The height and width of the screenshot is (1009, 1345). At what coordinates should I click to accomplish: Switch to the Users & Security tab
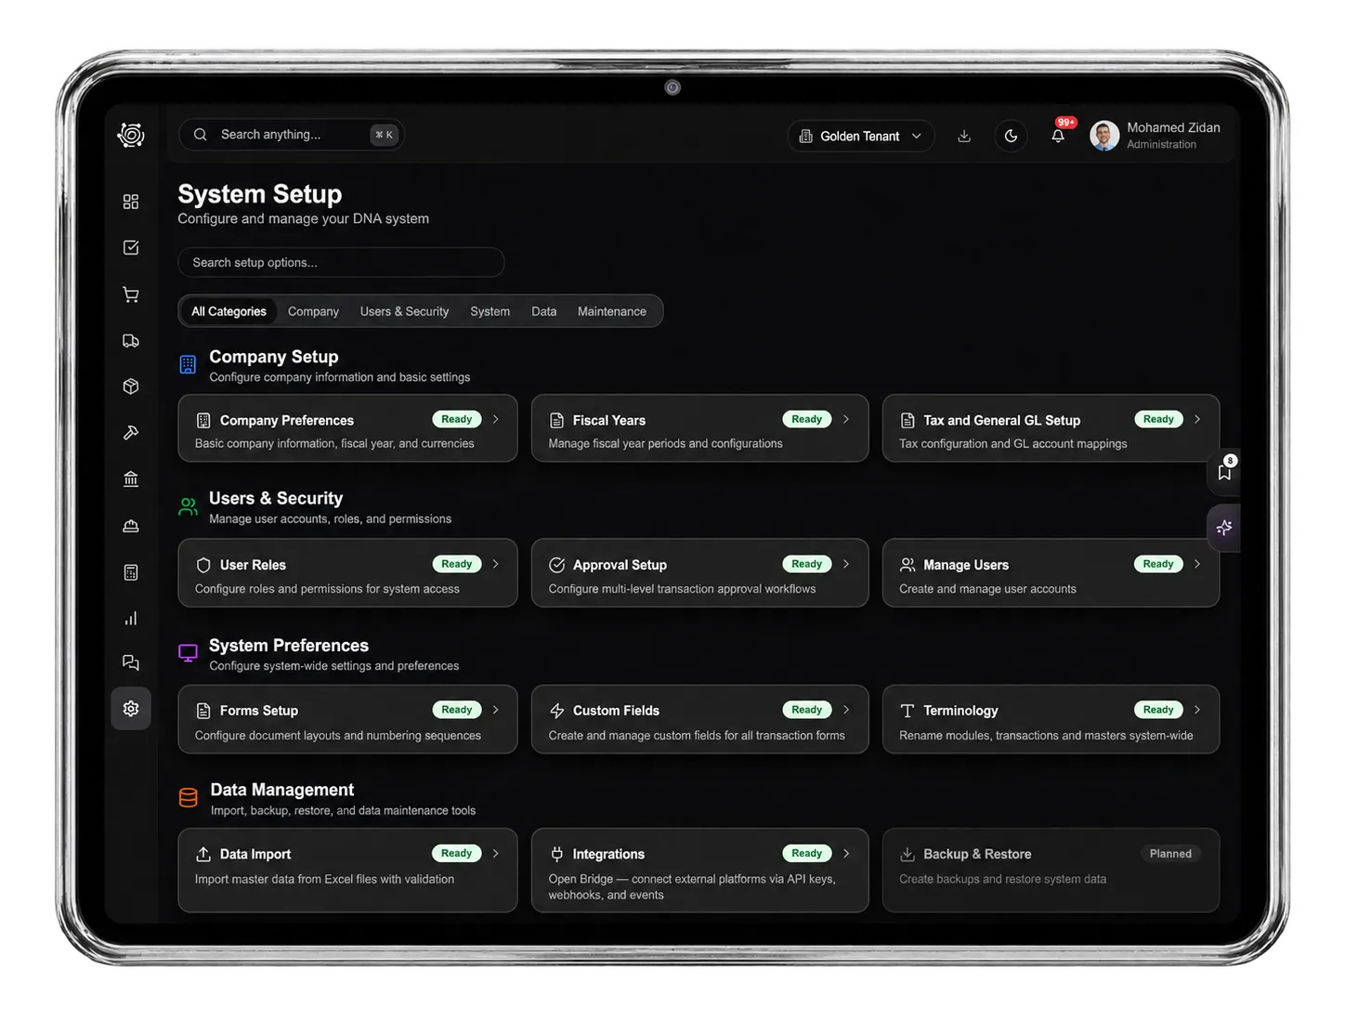(x=404, y=311)
